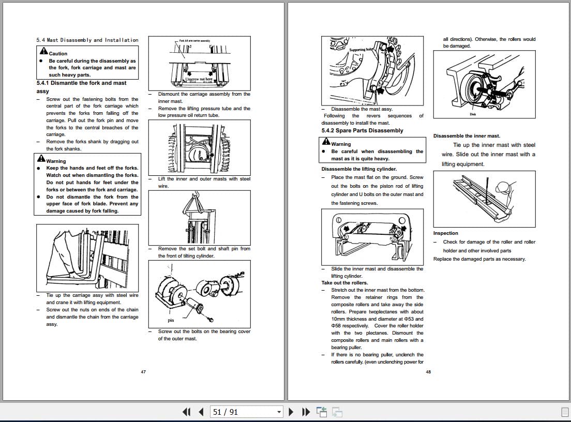This screenshot has width=571, height=422.
Task: Click the 'Inspection' heading
Action: coord(445,233)
